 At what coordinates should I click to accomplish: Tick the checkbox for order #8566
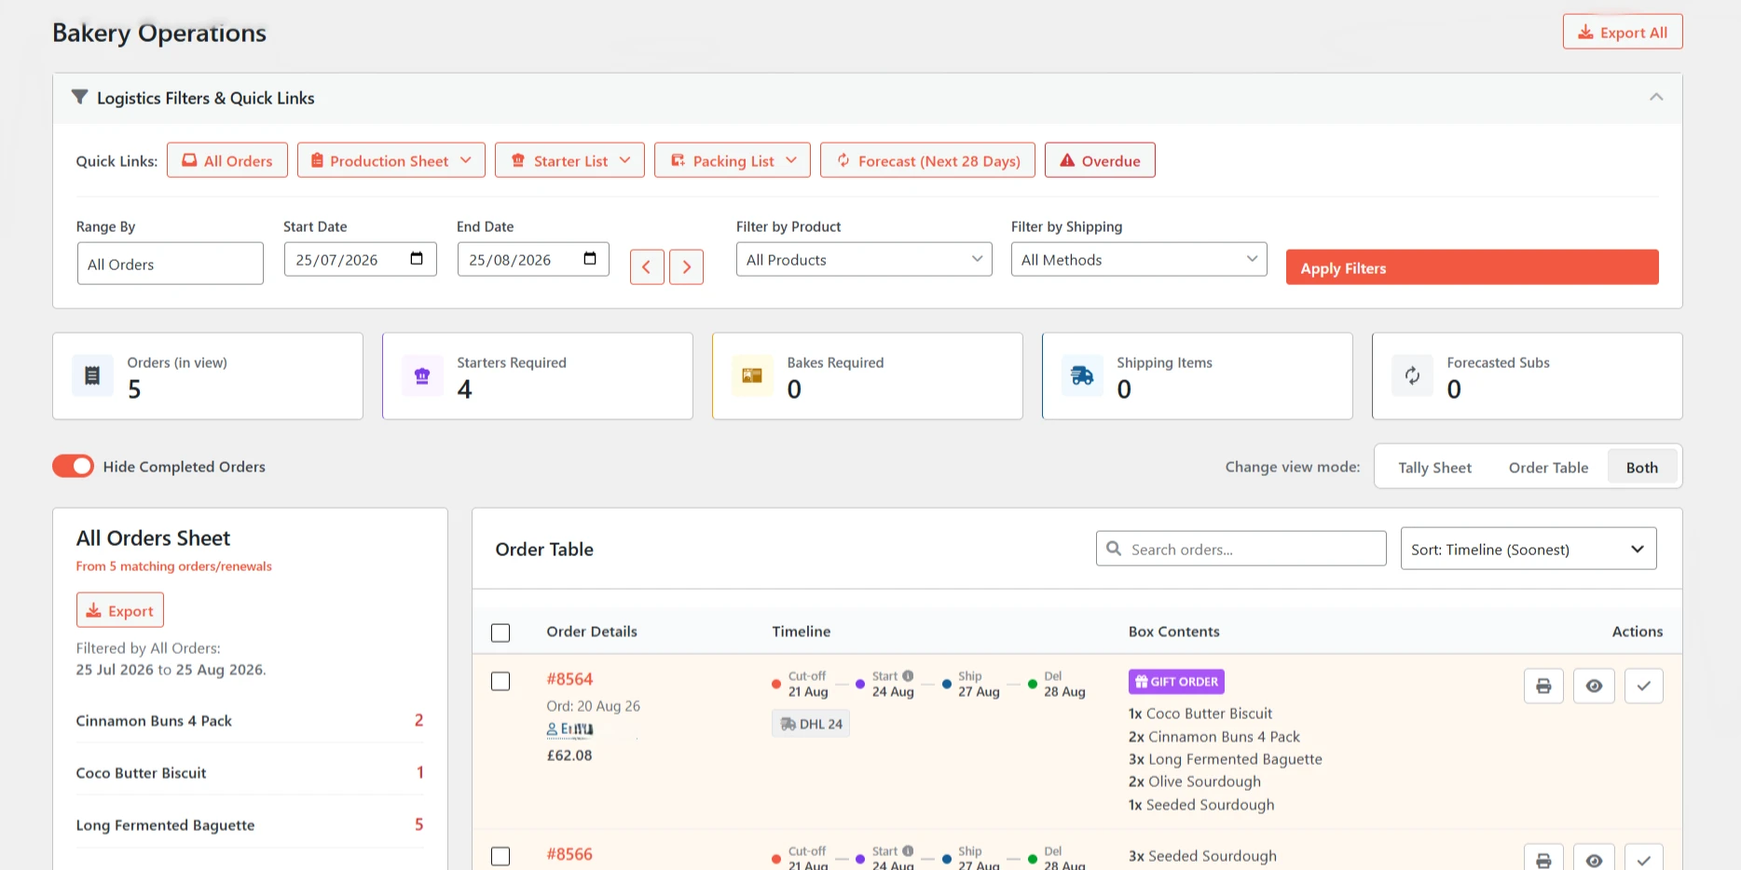(x=500, y=856)
